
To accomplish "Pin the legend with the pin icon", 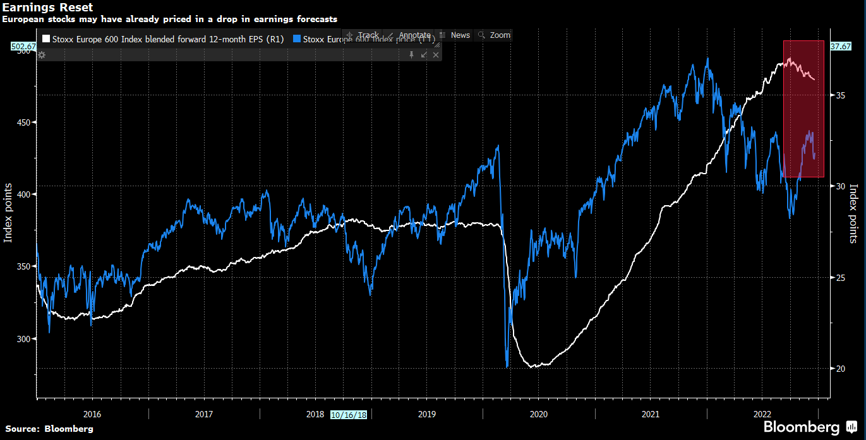I will pyautogui.click(x=411, y=55).
